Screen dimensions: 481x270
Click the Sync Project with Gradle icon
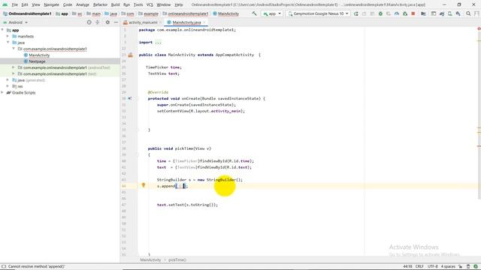tap(442, 13)
